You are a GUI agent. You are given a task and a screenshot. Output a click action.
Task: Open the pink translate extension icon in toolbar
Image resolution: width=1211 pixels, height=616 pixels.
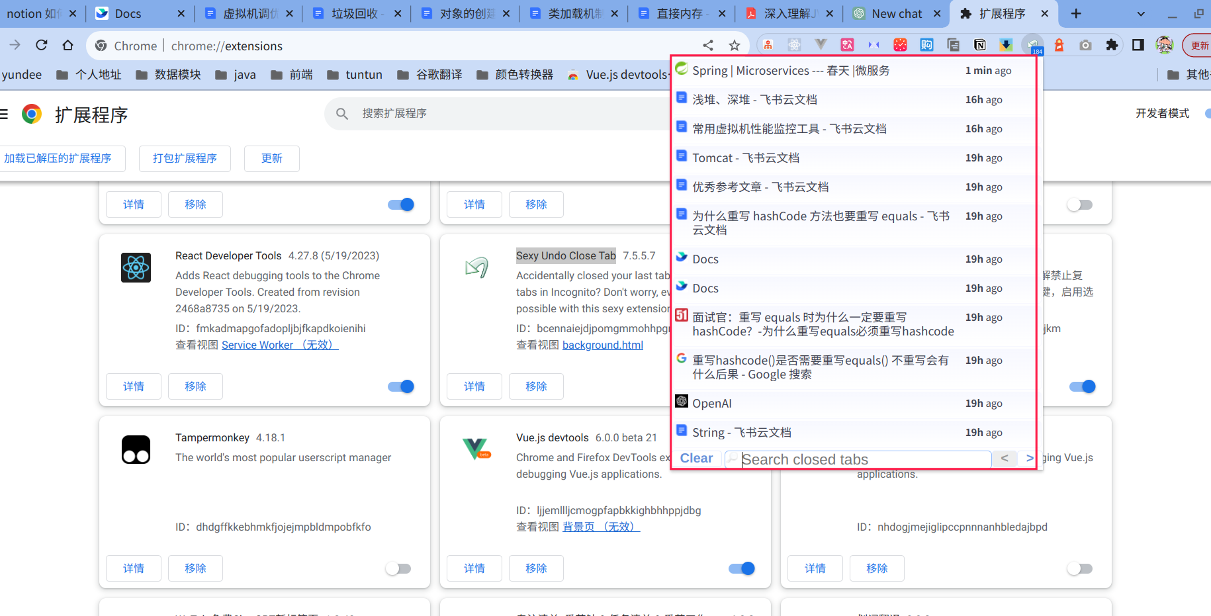pyautogui.click(x=847, y=45)
